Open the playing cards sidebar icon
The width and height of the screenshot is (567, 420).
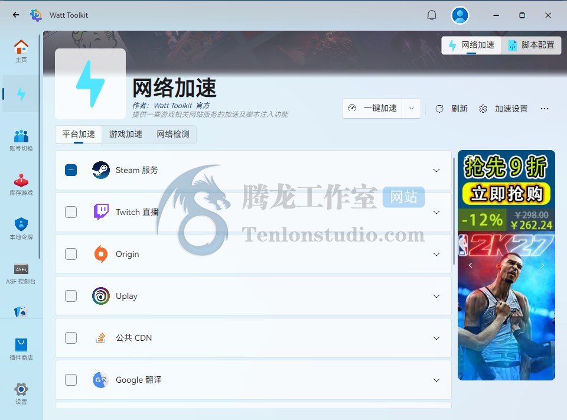21,311
